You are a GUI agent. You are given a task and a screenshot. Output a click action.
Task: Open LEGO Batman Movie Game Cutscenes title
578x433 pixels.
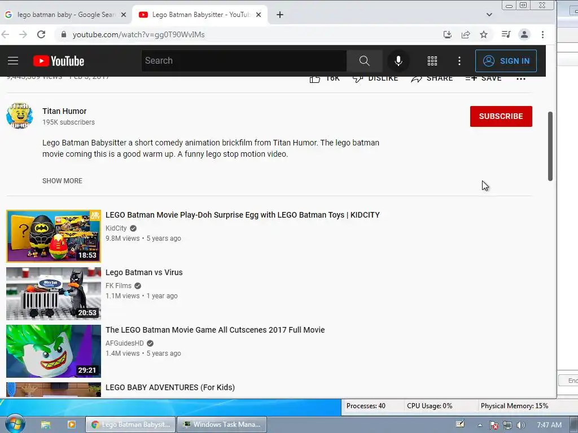[215, 330]
